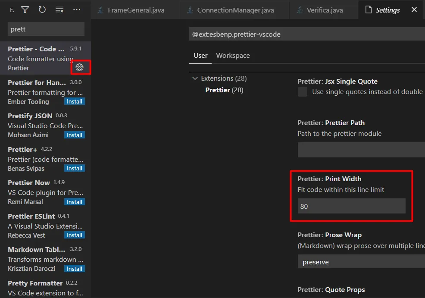The height and width of the screenshot is (298, 425).
Task: Click the Verifica.java Java file icon
Action: click(300, 10)
